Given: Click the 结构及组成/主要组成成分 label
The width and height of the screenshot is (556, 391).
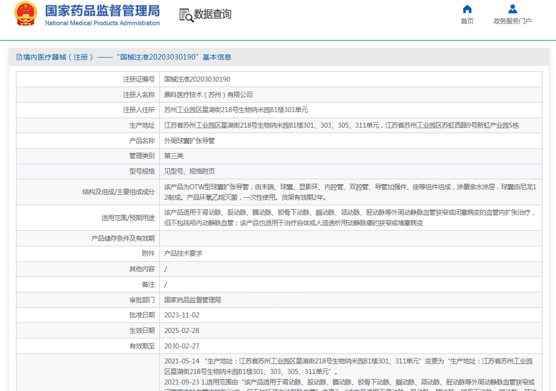Looking at the screenshot, I should (118, 192).
